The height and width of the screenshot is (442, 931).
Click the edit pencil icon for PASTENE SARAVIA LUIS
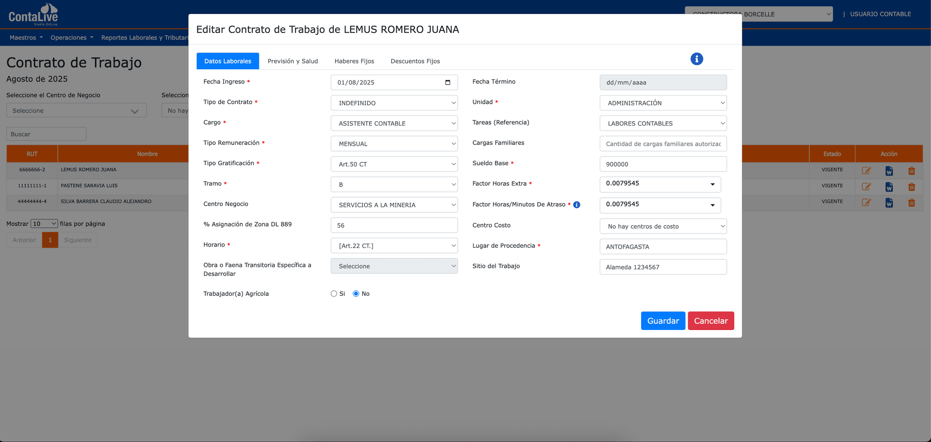pos(867,186)
